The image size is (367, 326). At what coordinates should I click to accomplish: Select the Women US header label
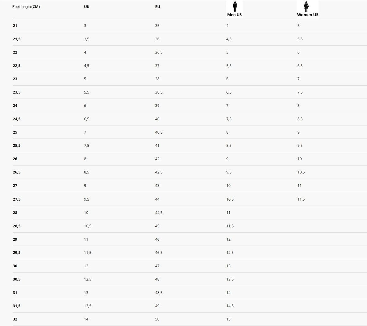coord(308,15)
